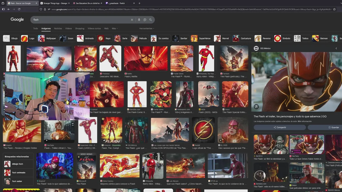Screen dimensions: 342x192
Task: Open the Reddit Flash logo image result
Action: pos(203,130)
